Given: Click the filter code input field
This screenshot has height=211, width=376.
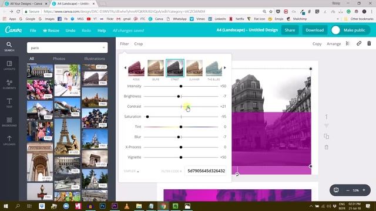Looking at the screenshot, I should coord(206,171).
